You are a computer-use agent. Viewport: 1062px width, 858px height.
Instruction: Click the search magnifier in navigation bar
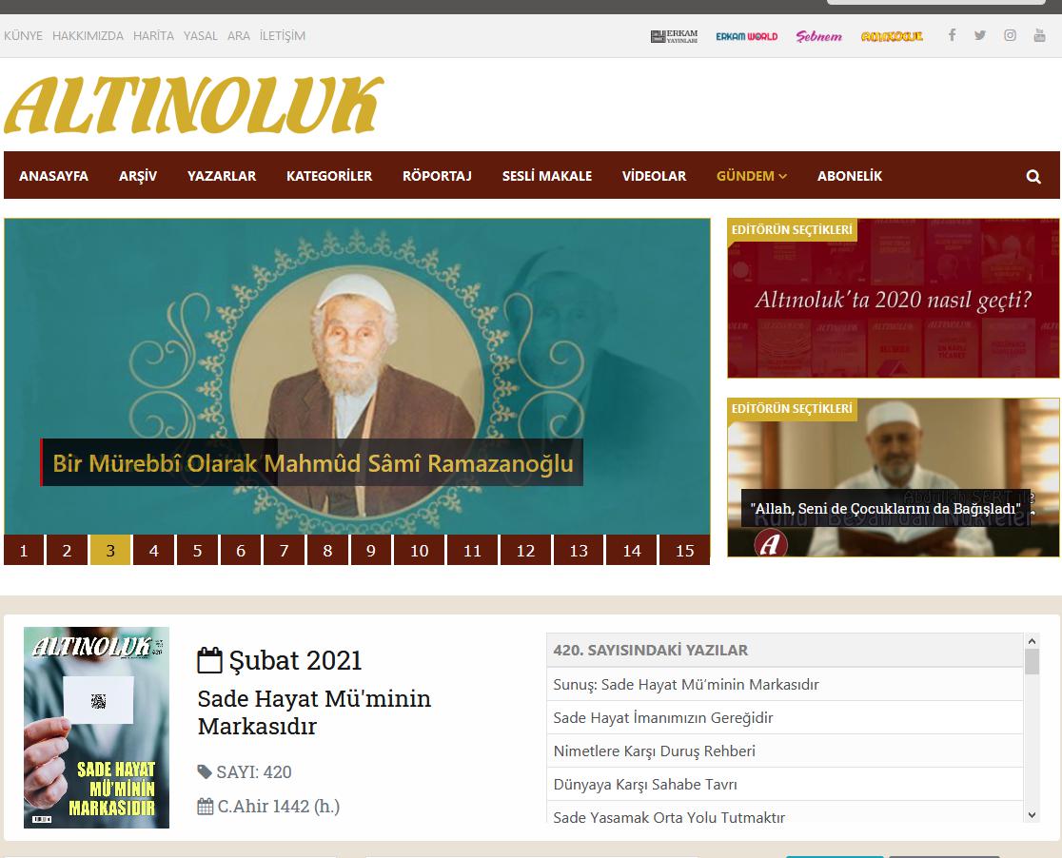pos(1032,177)
